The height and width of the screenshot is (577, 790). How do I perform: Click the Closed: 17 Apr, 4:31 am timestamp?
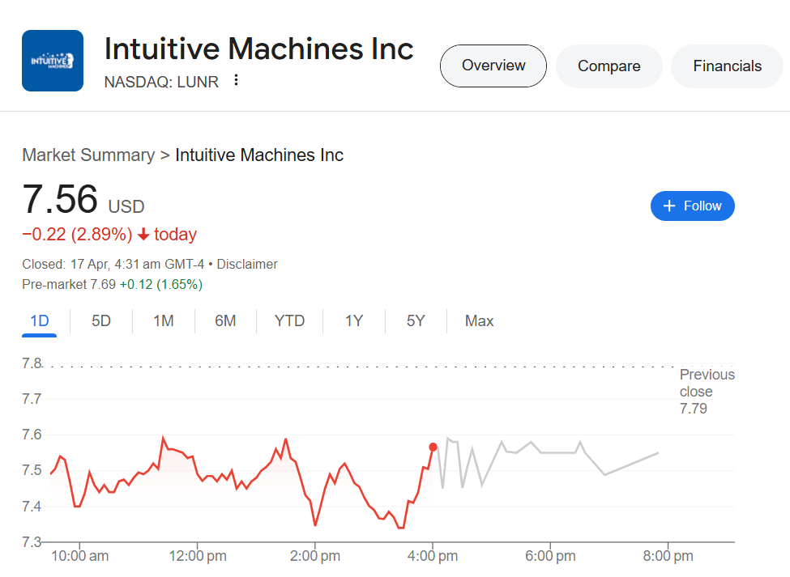(113, 264)
